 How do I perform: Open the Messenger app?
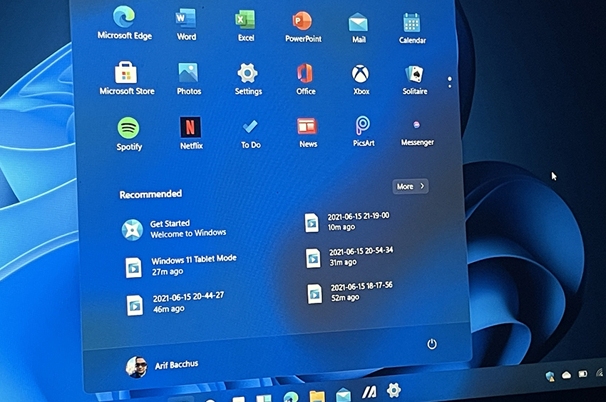(417, 126)
